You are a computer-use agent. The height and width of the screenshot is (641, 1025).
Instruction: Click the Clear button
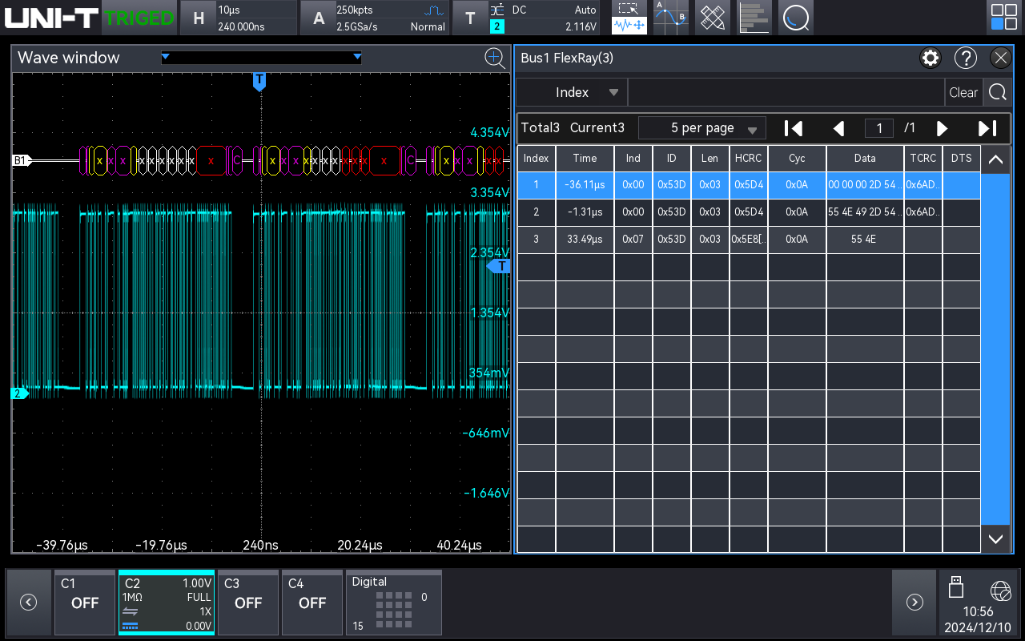pos(963,92)
